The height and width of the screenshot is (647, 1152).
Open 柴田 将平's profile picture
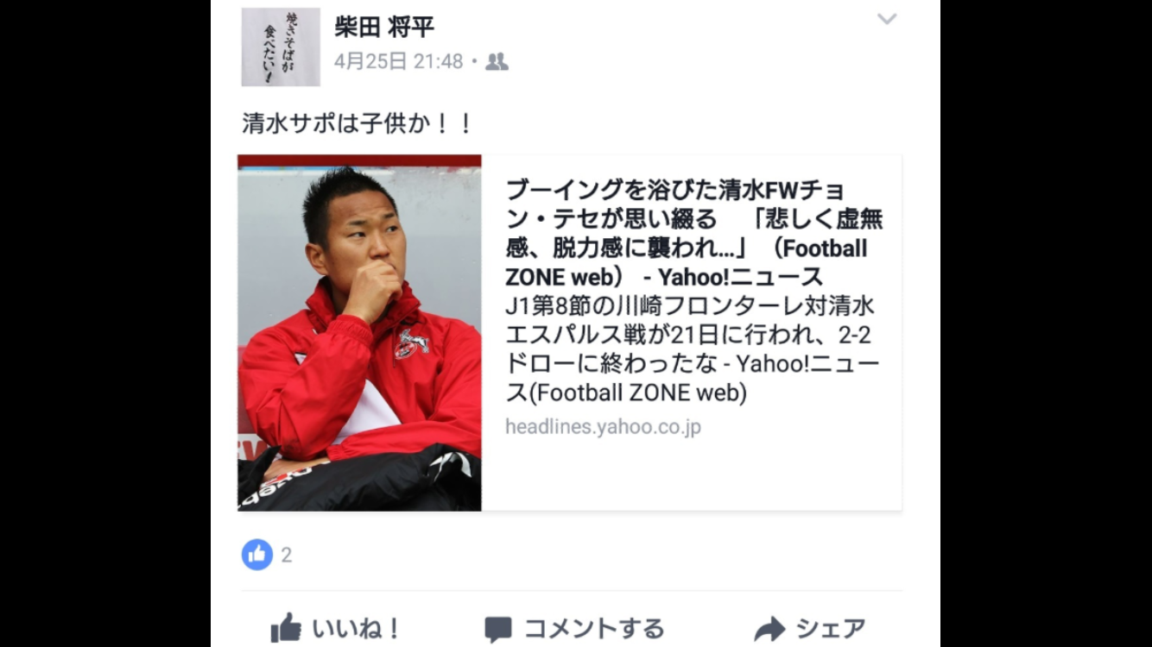[281, 47]
